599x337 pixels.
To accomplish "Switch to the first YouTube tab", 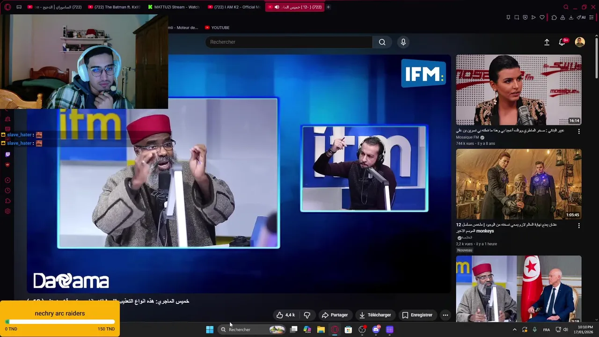I will [x=54, y=7].
